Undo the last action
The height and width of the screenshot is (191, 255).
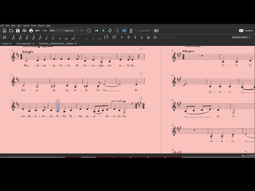pos(38,31)
